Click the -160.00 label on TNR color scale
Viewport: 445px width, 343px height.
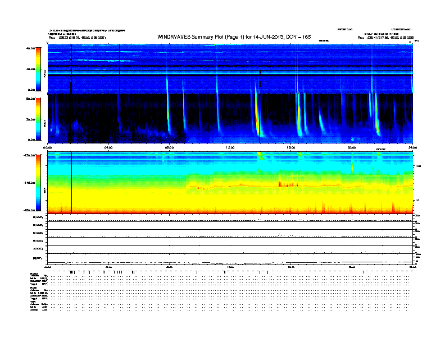(x=29, y=210)
